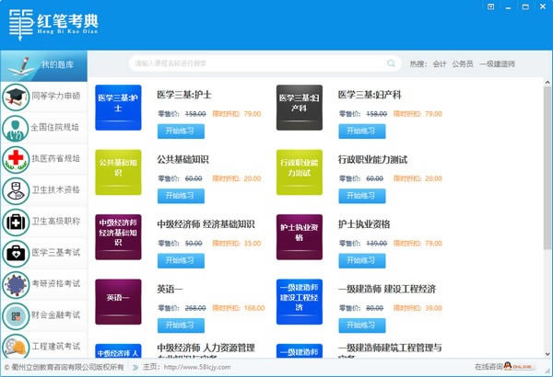The width and height of the screenshot is (553, 377).
Task: Click the course name search field
Action: pyautogui.click(x=258, y=63)
